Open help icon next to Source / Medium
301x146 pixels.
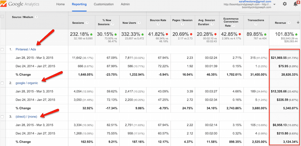[x=36, y=17]
